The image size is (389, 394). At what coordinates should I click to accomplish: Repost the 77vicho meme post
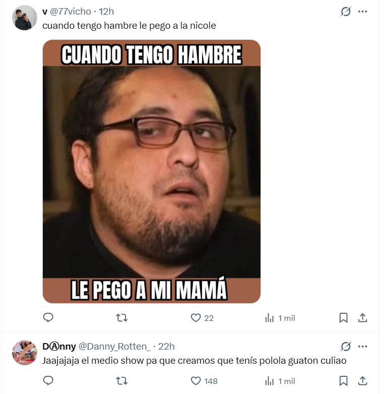[x=122, y=318]
